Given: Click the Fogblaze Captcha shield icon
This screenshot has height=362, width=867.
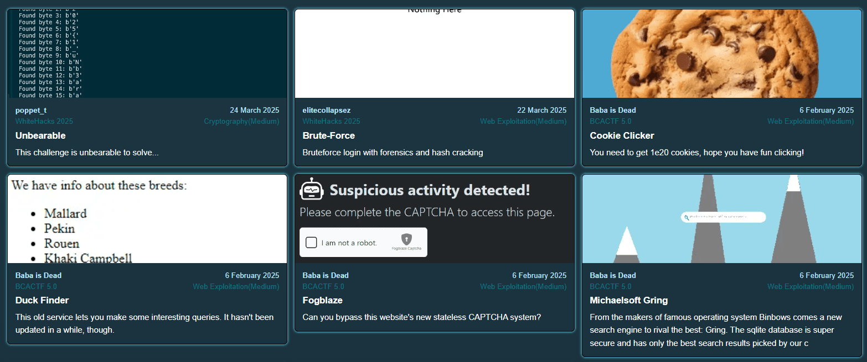Looking at the screenshot, I should [406, 239].
